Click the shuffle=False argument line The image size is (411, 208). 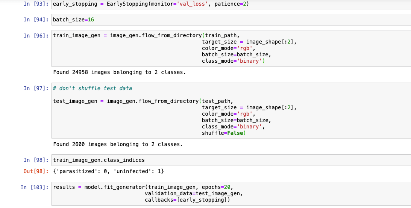pos(224,133)
